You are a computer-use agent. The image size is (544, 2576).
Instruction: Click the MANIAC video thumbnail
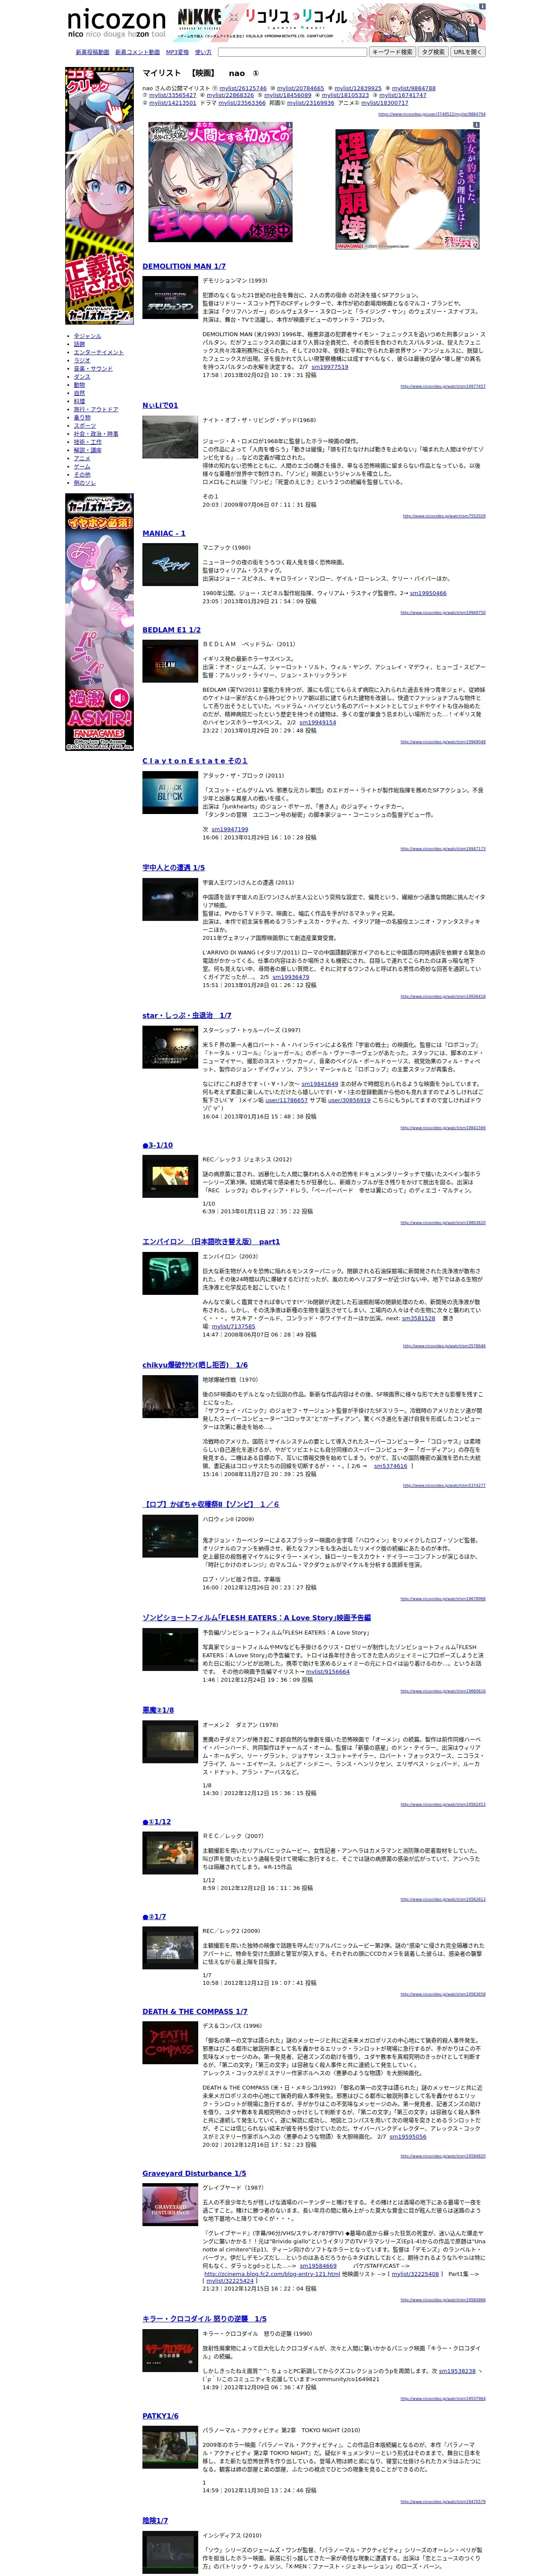170,564
